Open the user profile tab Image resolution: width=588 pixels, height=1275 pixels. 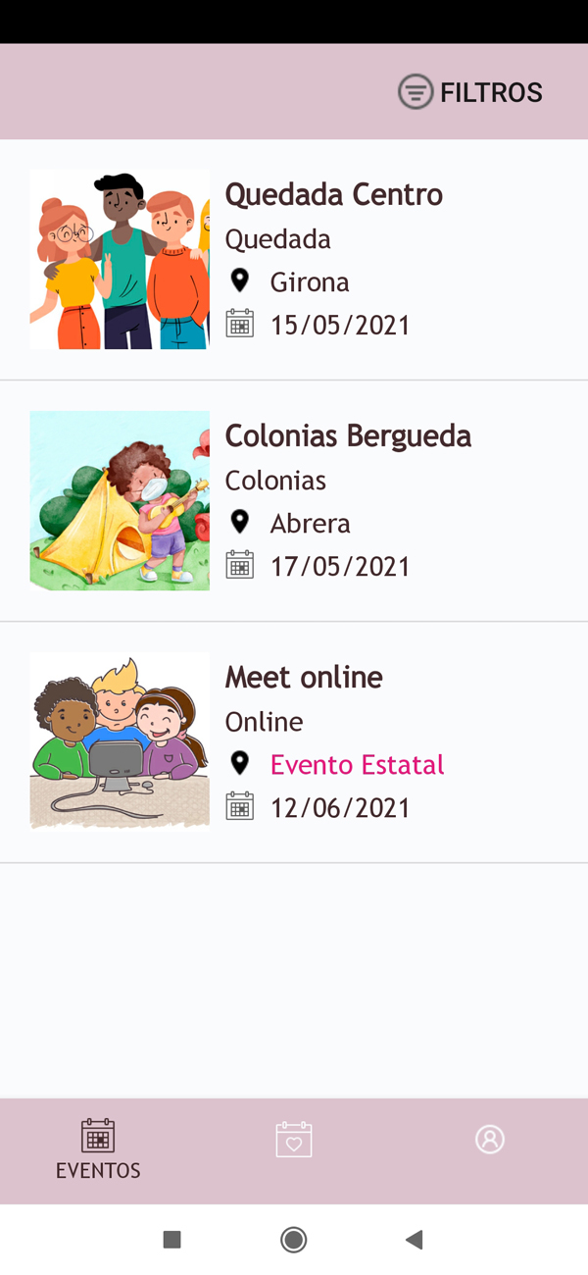click(490, 1139)
